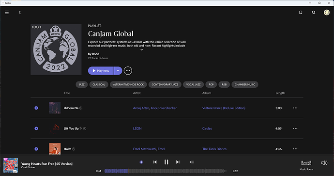This screenshot has width=334, height=176.
Task: Open the user profile avatar
Action: [327, 13]
